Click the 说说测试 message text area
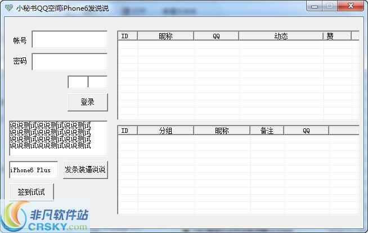 tap(58, 138)
